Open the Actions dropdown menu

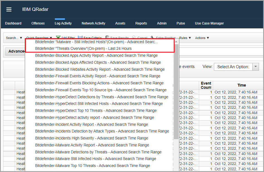(x=202, y=38)
